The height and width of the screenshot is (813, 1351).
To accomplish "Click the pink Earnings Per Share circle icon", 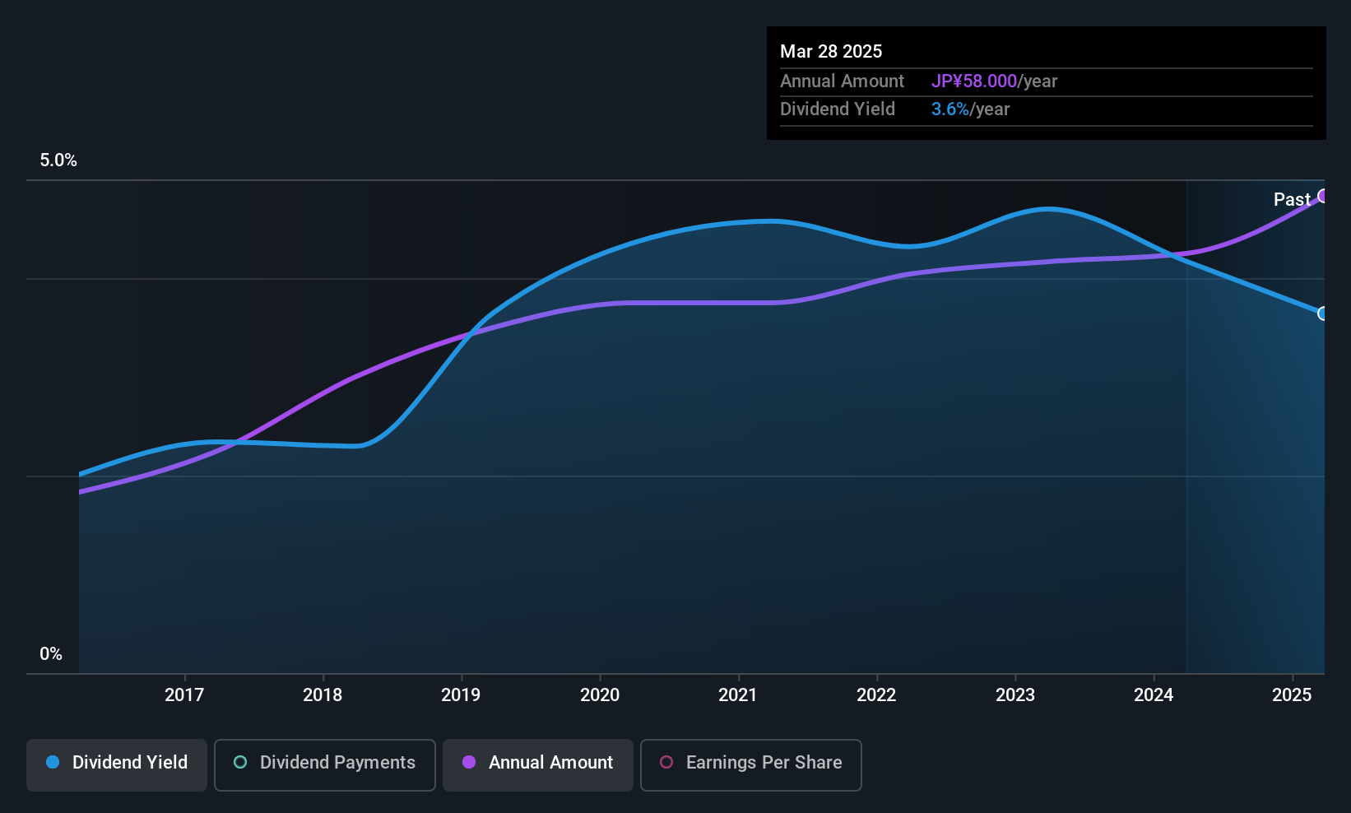I will point(666,763).
